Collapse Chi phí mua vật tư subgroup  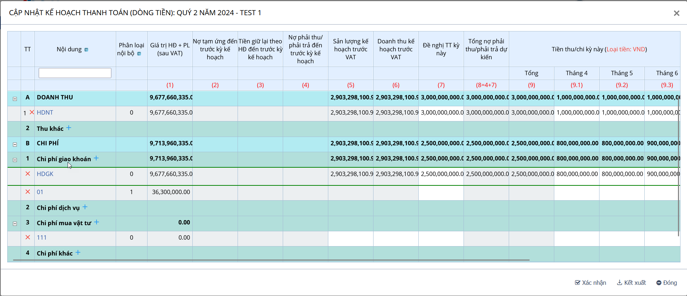[15, 224]
